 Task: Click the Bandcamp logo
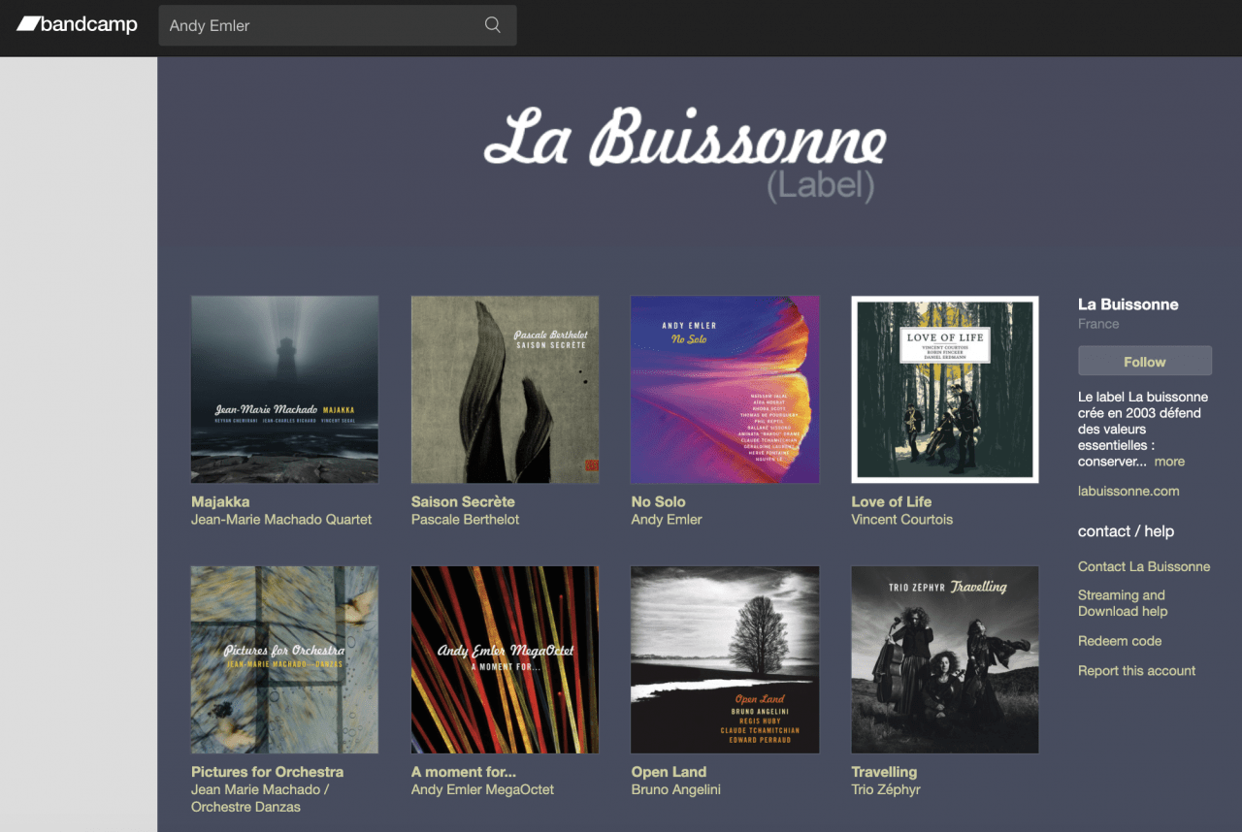coord(78,24)
